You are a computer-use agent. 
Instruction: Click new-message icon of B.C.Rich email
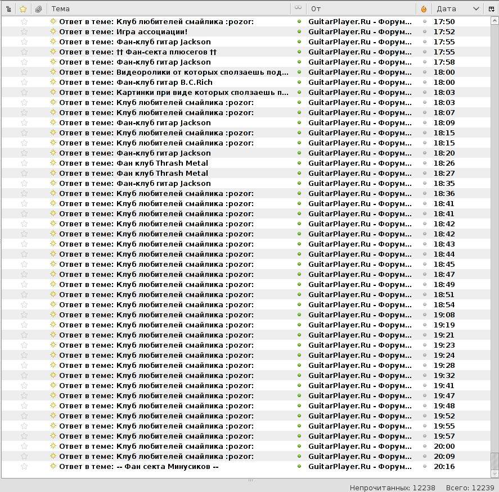pyautogui.click(x=53, y=82)
